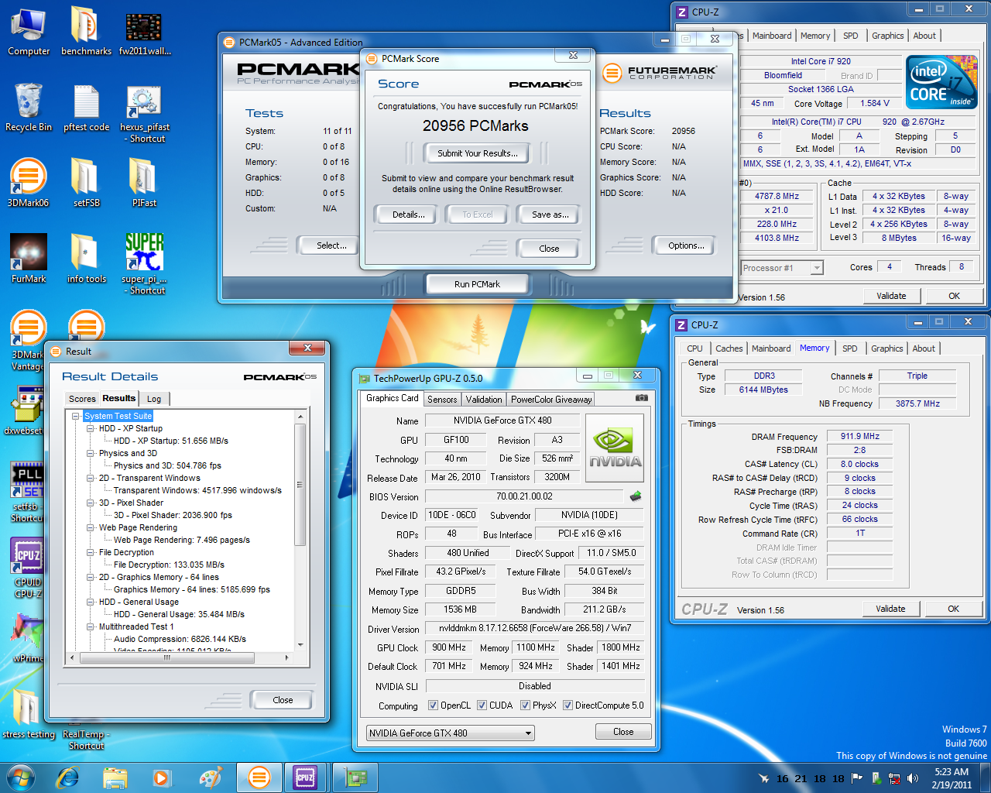Open the Windows Start button
The image size is (991, 793).
(20, 777)
